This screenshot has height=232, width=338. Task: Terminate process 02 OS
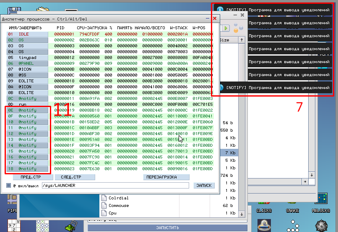27,40
